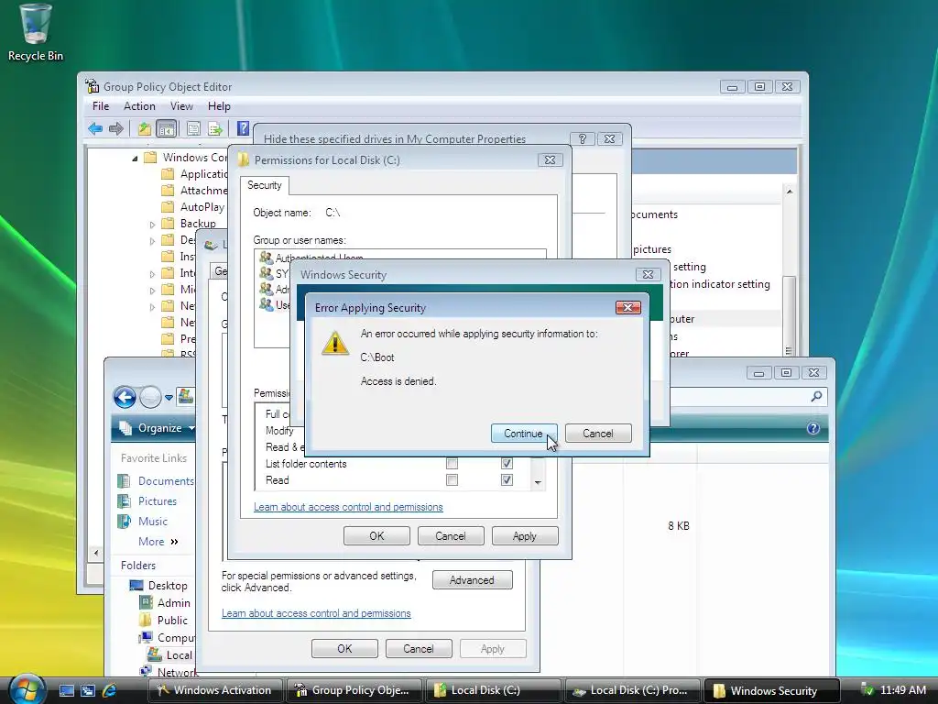This screenshot has height=704, width=938.
Task: Click left scroll arrow in Group Policy tree
Action: pos(95,553)
